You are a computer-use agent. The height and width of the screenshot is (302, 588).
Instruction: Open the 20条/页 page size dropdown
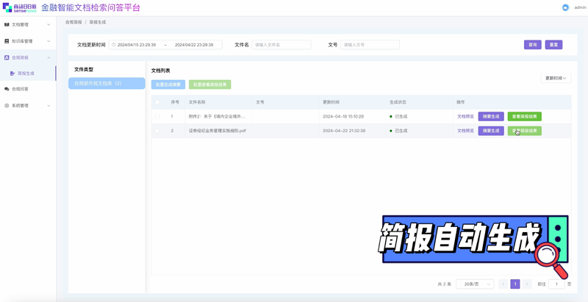pos(474,284)
